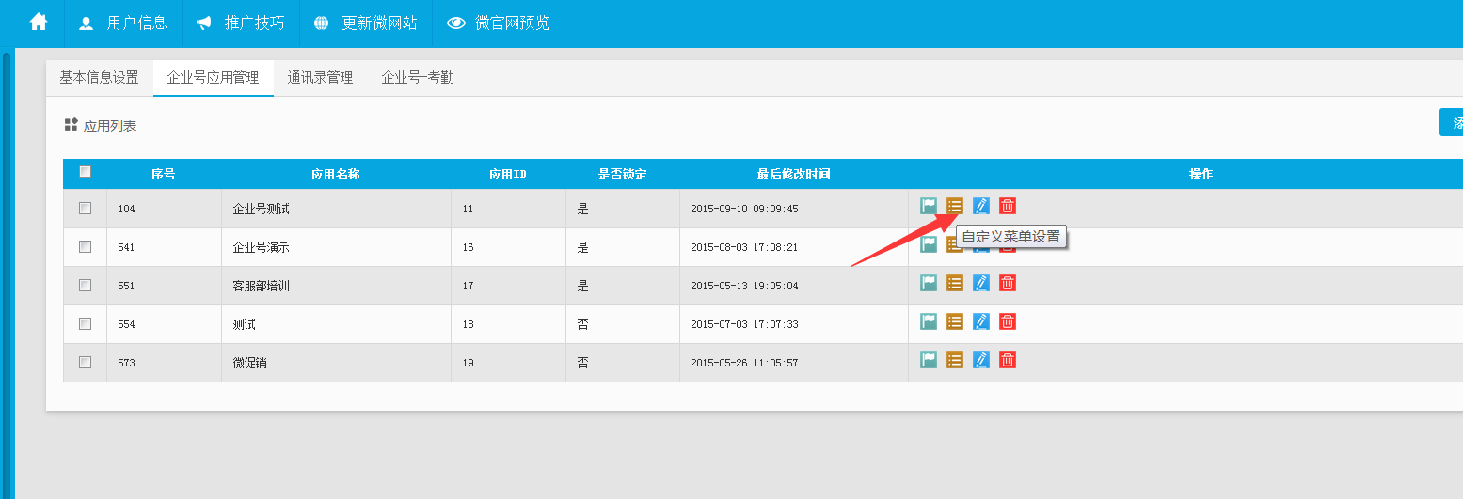Open 微官网预览 in the top bar
Screen dimensions: 1463x499
point(499,23)
